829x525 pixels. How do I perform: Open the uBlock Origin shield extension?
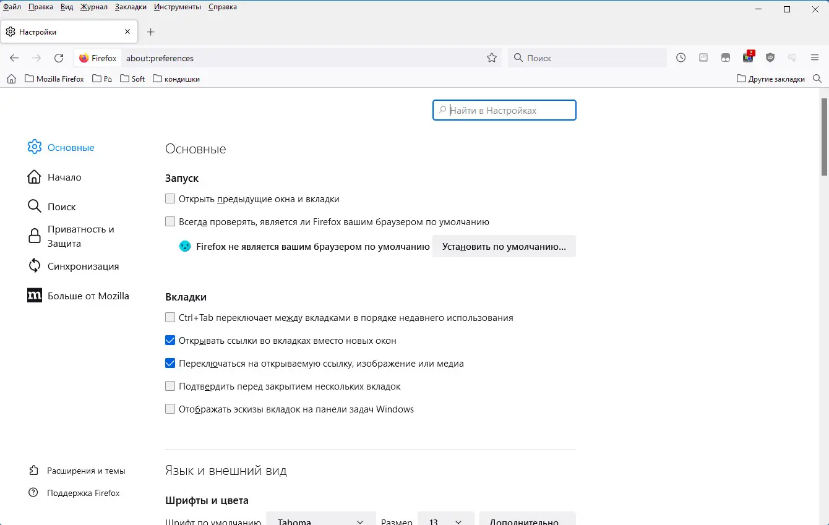[x=770, y=58]
